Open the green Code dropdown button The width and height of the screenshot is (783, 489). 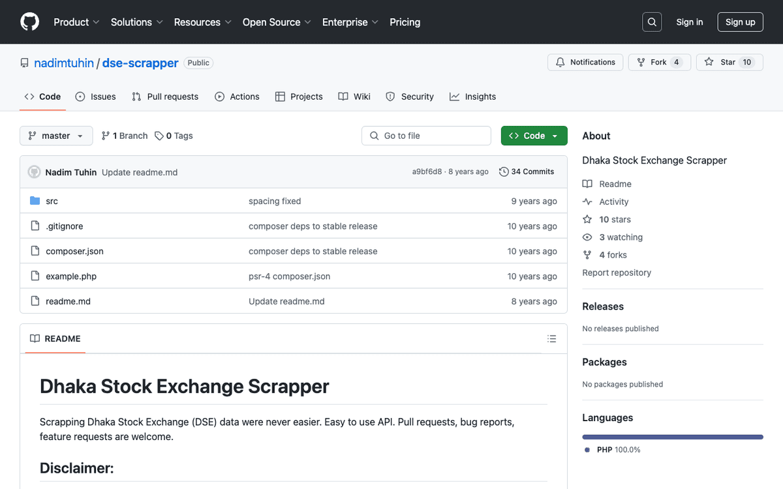coord(534,136)
